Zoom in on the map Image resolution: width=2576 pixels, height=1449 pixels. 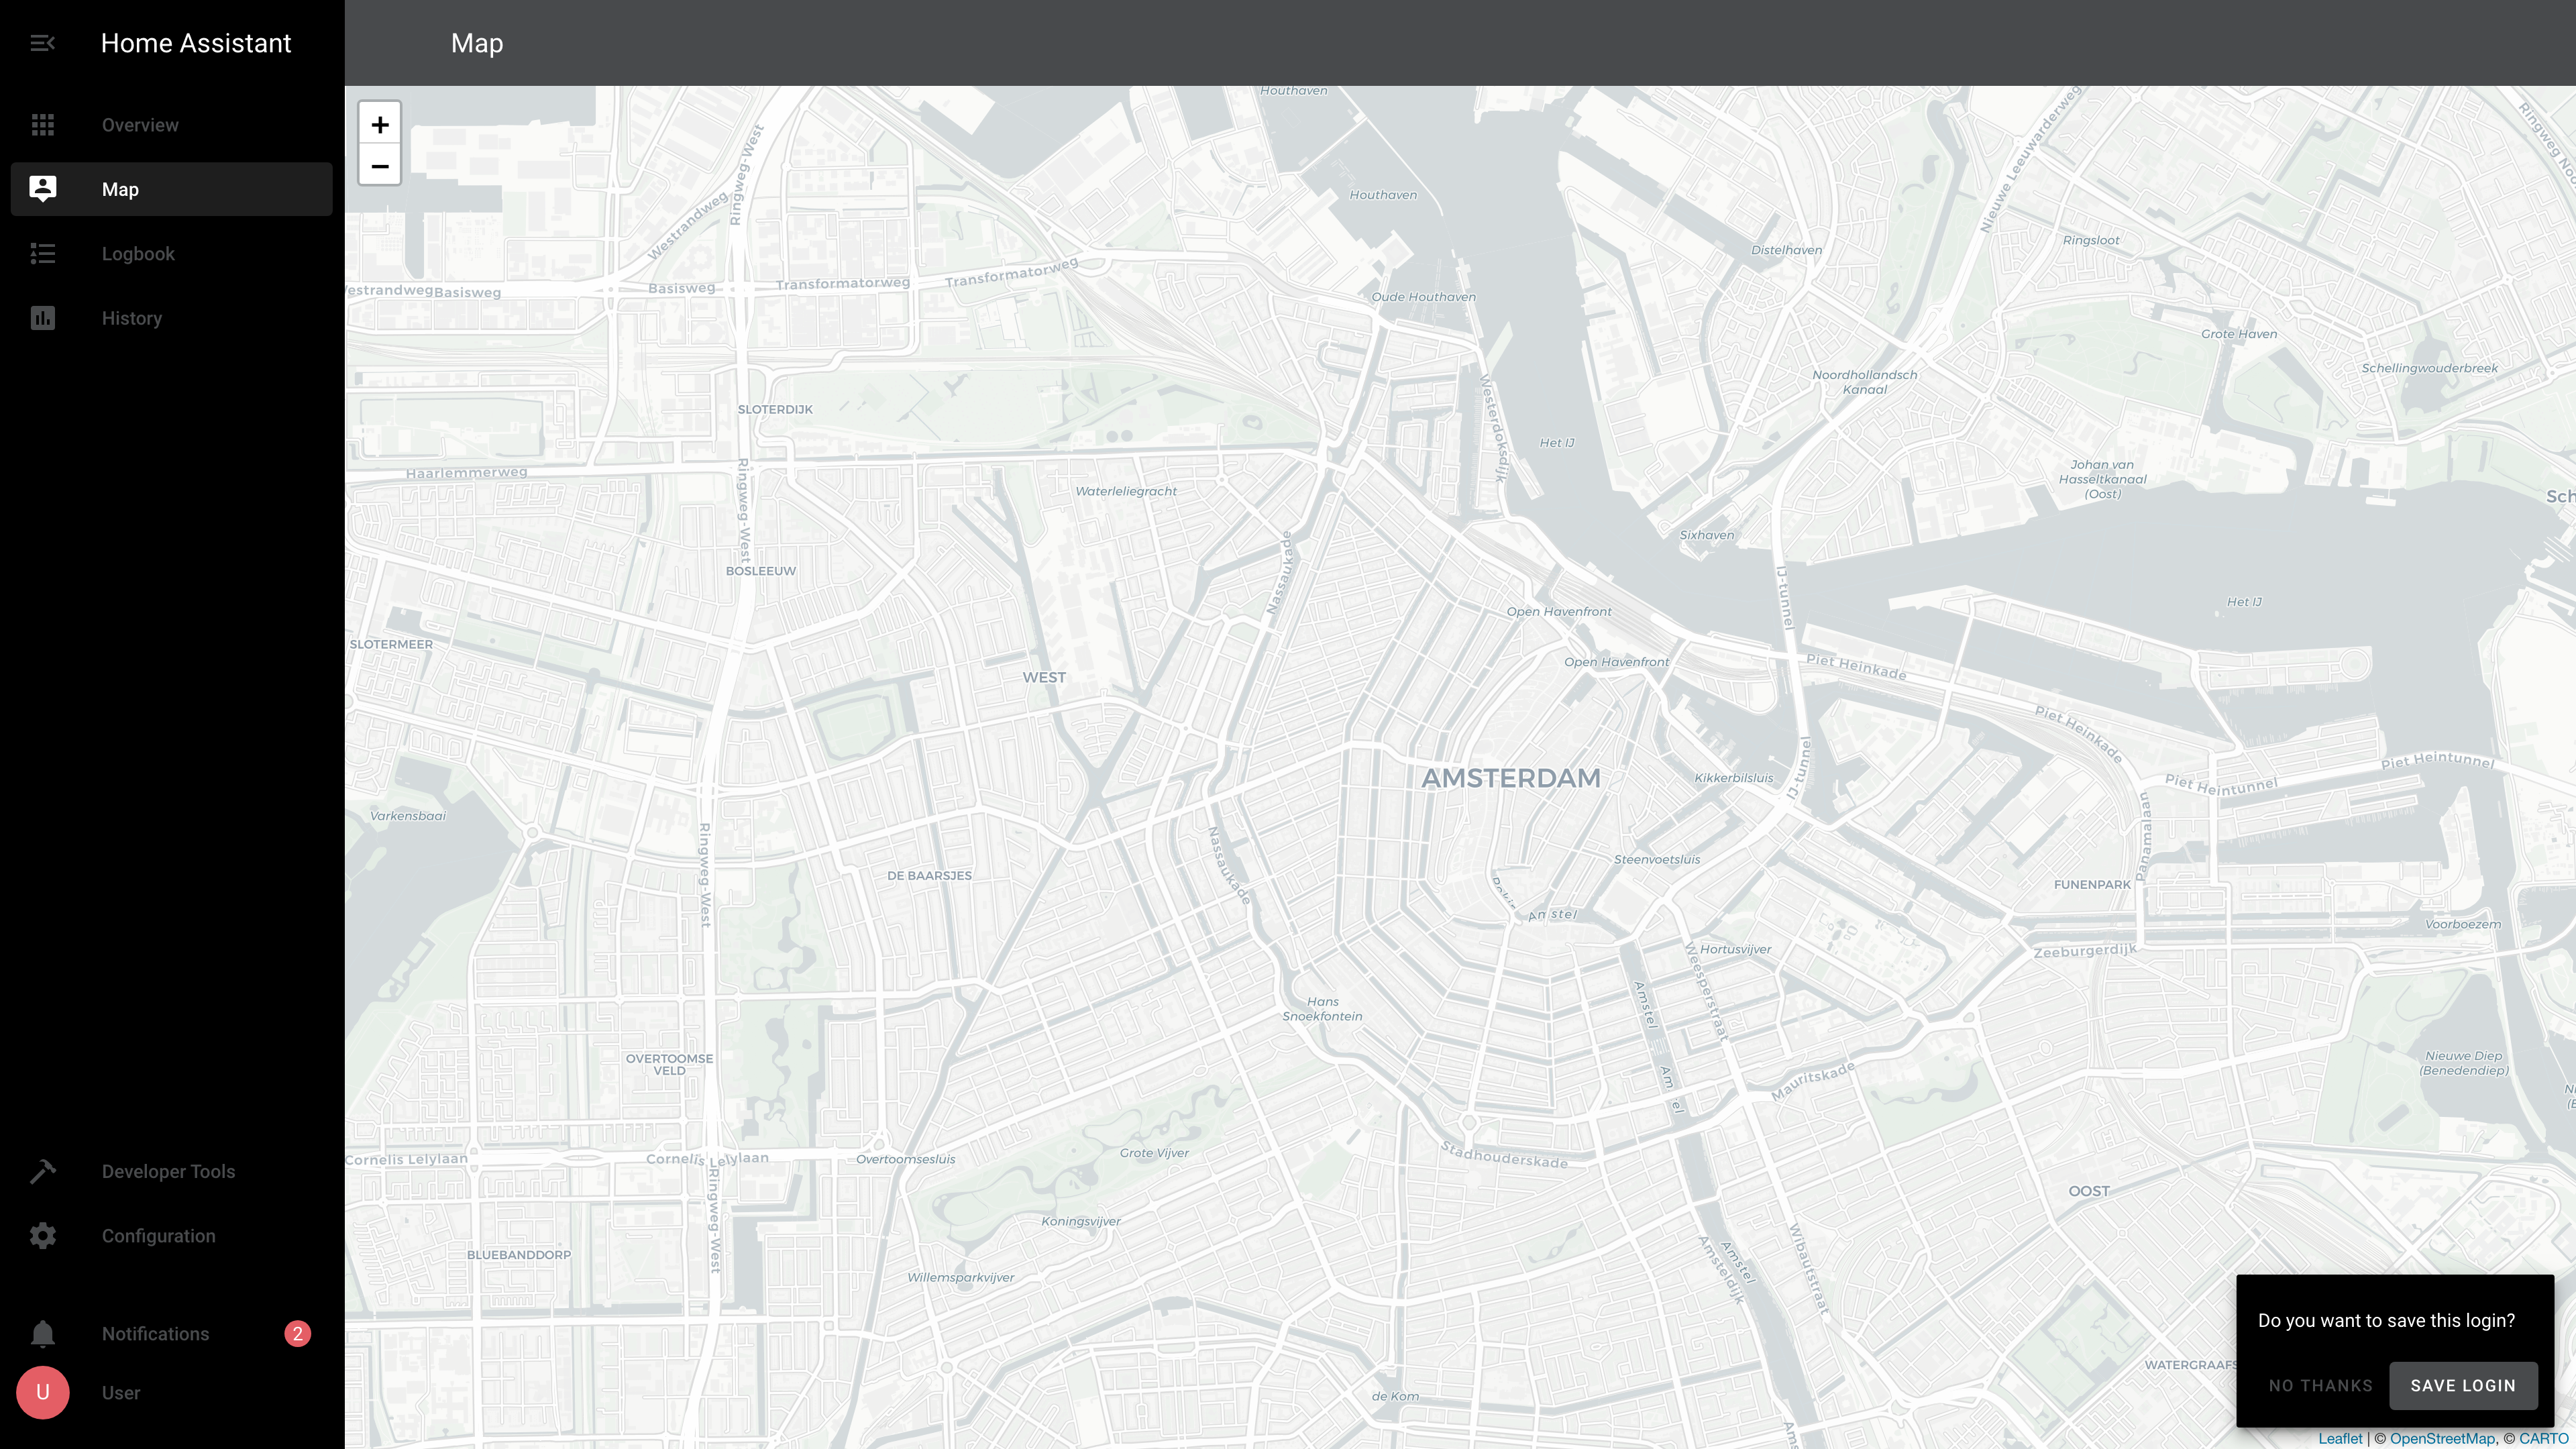380,125
